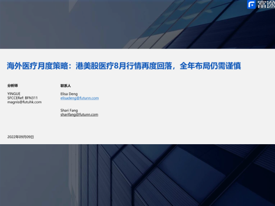Click the magnis@futuhk.com email address
Screen dimensions: 275x206
coord(24,102)
